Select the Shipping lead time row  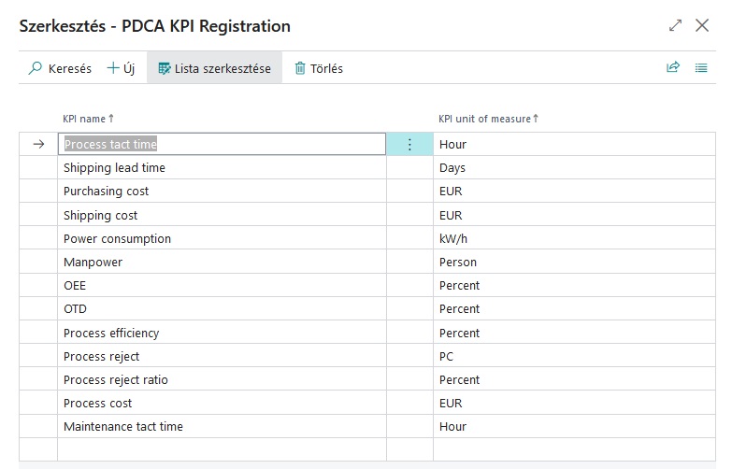pos(114,168)
